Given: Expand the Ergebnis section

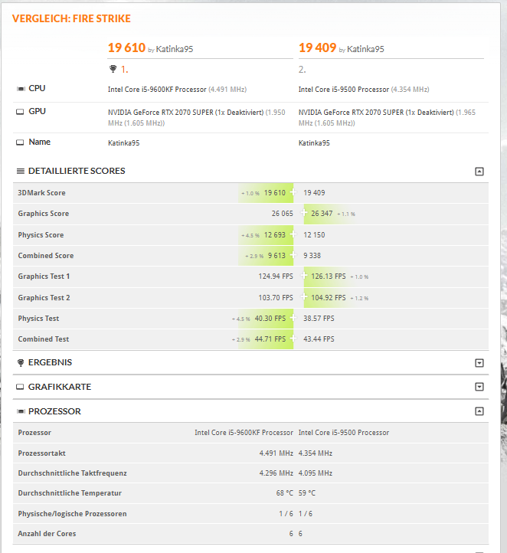Looking at the screenshot, I should (479, 363).
